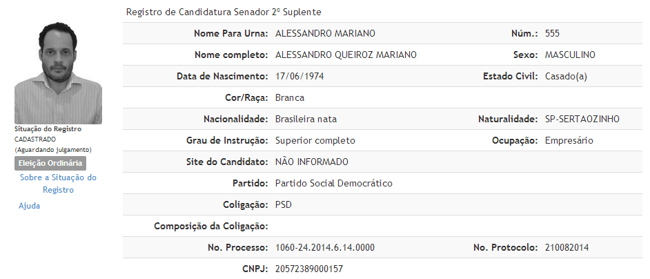
Task: Click the Eleição Ordinária button
Action: click(x=50, y=163)
